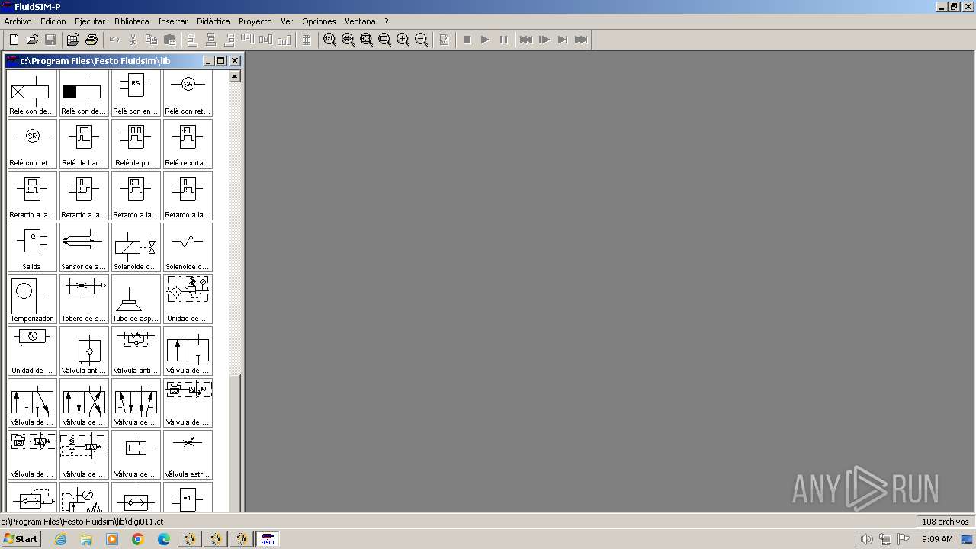Select the Tubo de asp... component thumbnail
Image resolution: width=976 pixels, height=549 pixels.
pos(136,299)
